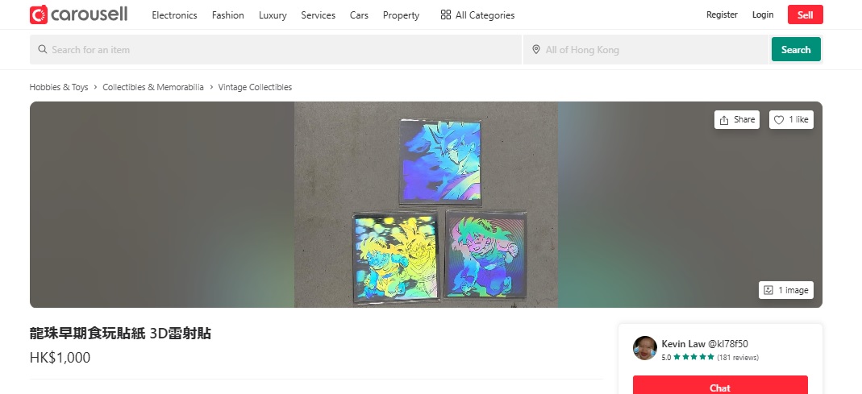This screenshot has width=862, height=394.
Task: Focus the Search for an item field
Action: pyautogui.click(x=276, y=49)
